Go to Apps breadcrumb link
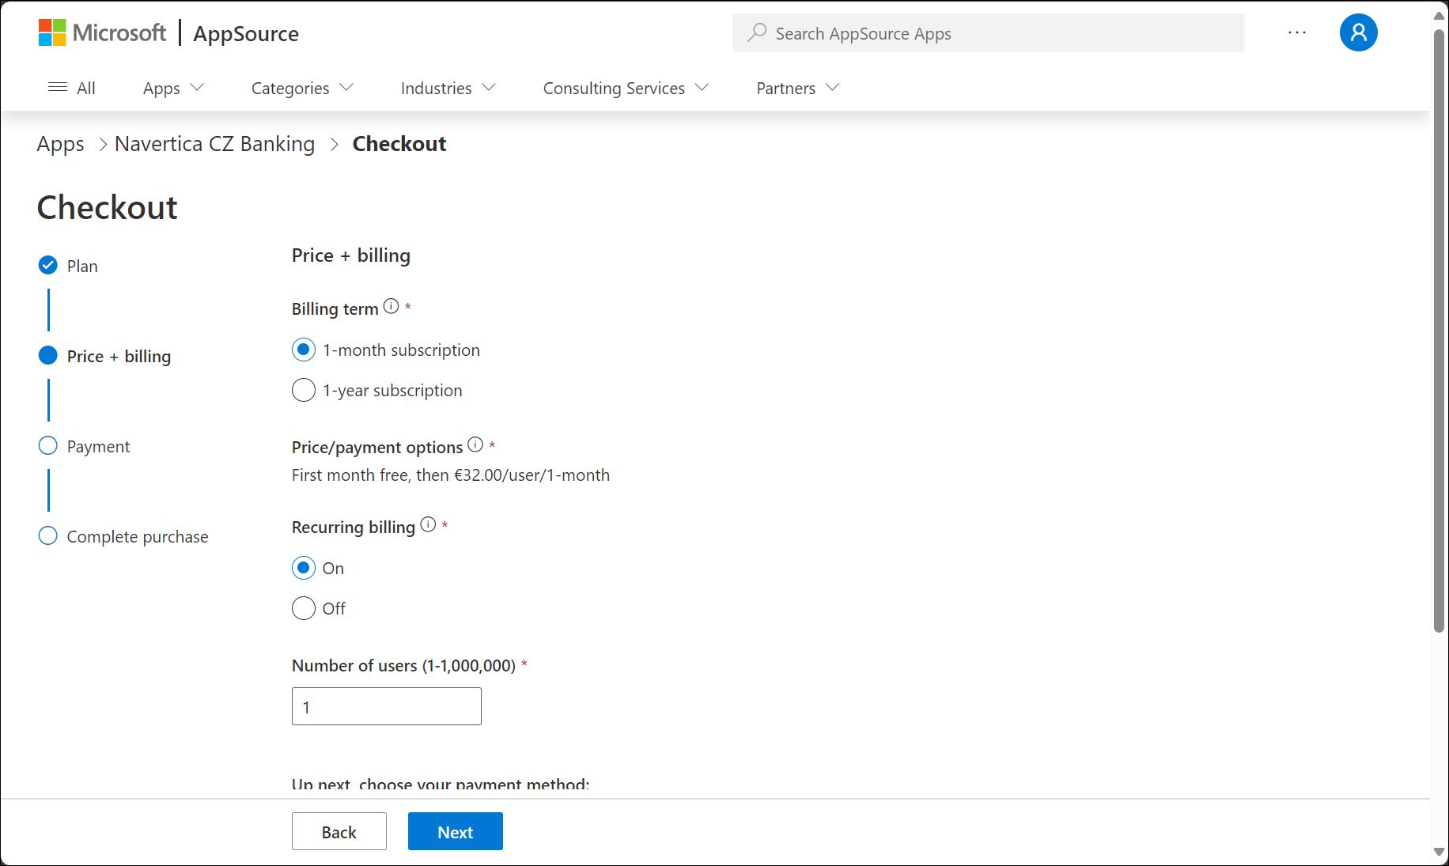 60,144
